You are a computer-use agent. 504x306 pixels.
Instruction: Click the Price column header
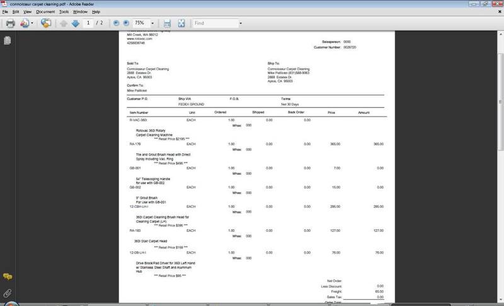pos(331,113)
